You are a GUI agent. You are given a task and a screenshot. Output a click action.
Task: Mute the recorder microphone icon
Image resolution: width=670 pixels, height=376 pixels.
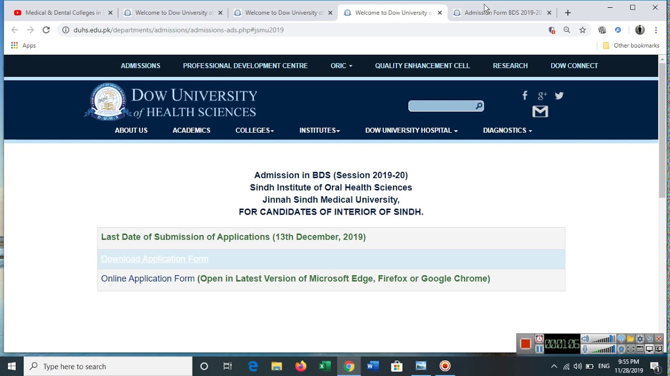(585, 349)
